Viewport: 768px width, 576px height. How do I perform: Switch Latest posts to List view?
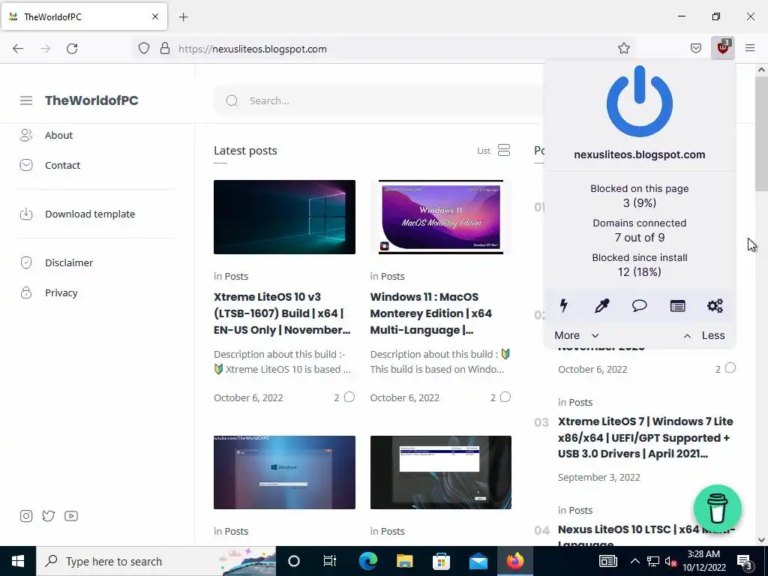(x=493, y=150)
